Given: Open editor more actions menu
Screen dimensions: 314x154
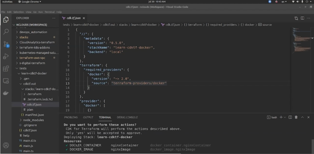Looking at the screenshot, I should tap(308, 18).
